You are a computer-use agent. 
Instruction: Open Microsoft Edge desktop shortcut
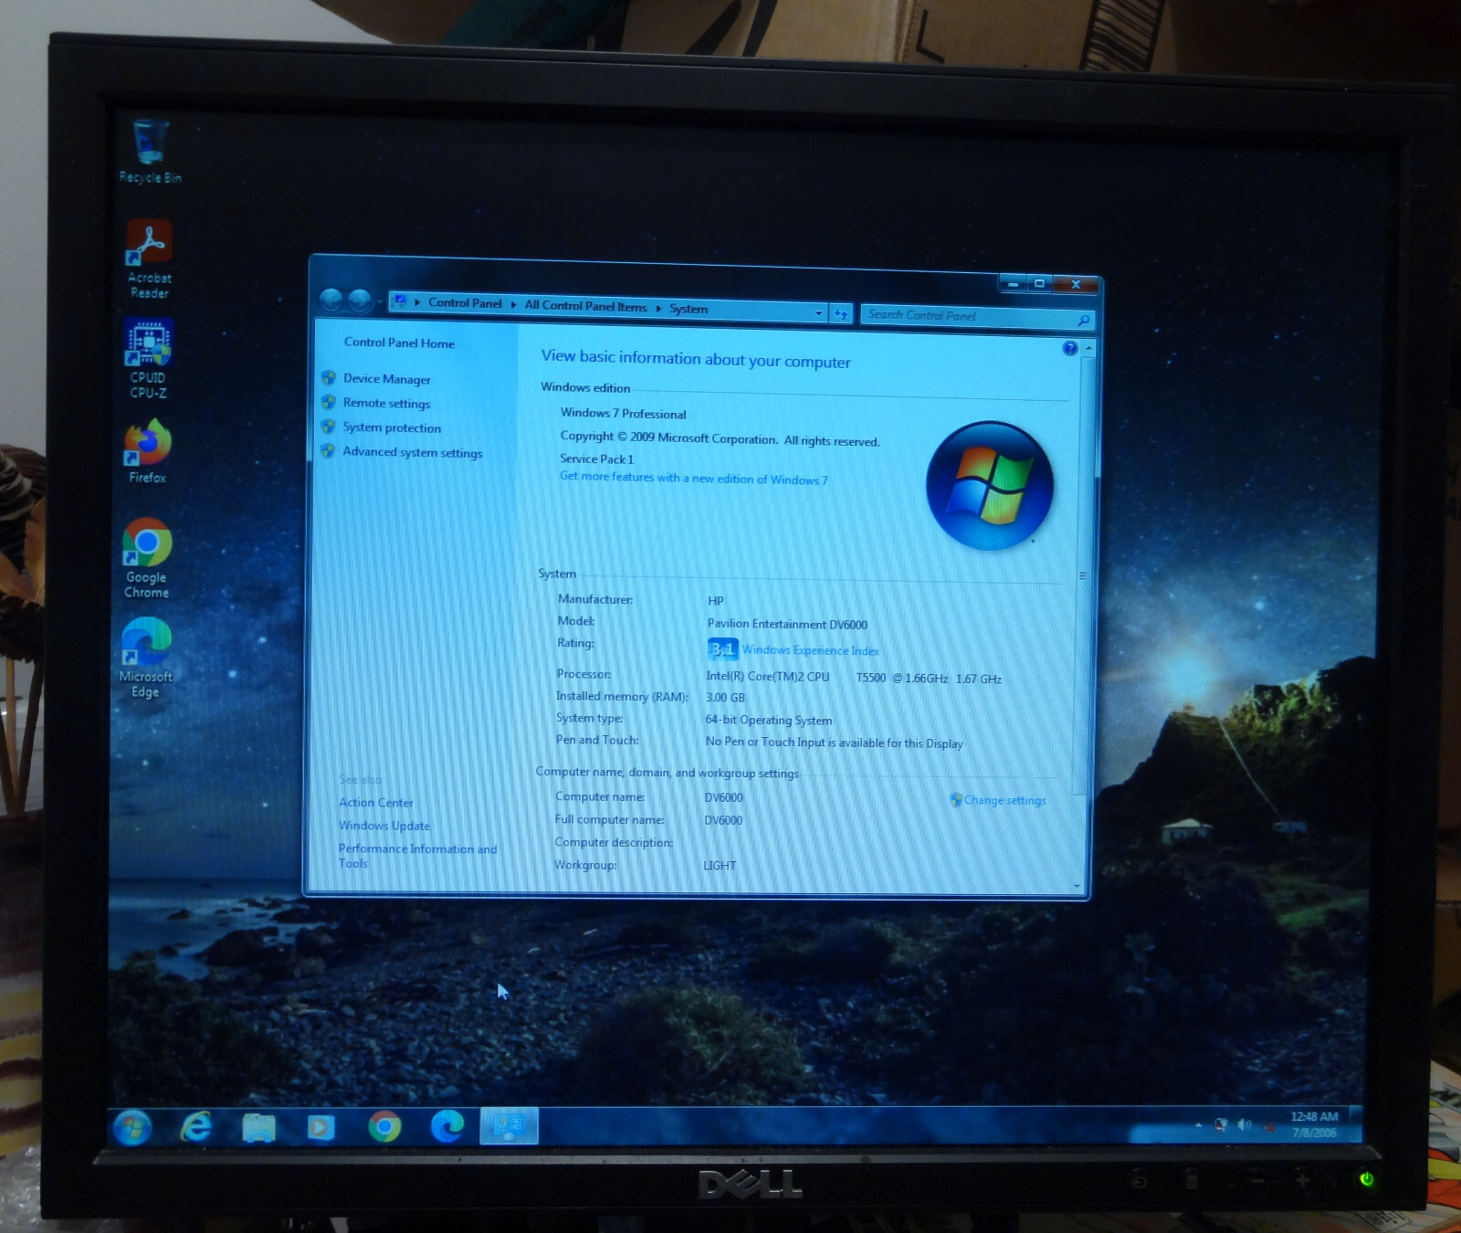point(146,658)
